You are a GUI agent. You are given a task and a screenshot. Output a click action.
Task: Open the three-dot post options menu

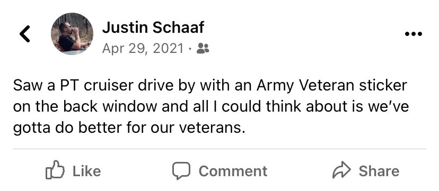point(413,34)
